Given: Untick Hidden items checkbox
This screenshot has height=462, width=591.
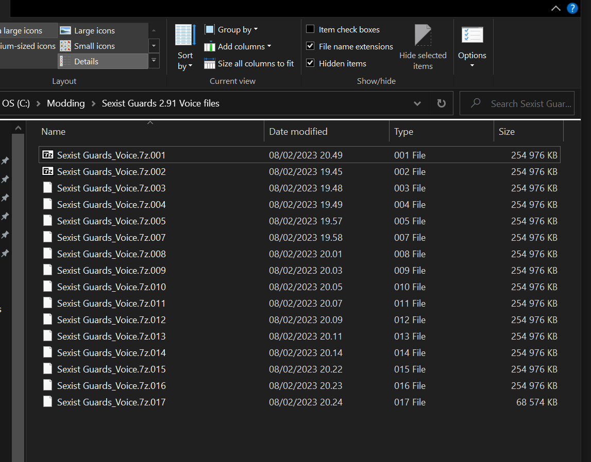Looking at the screenshot, I should (x=310, y=63).
